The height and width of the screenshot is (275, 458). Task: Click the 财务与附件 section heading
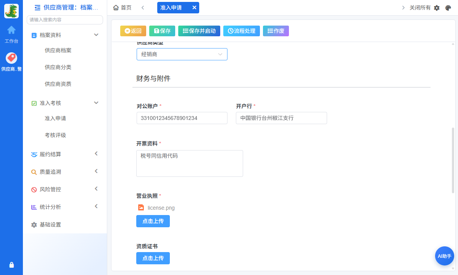point(153,79)
